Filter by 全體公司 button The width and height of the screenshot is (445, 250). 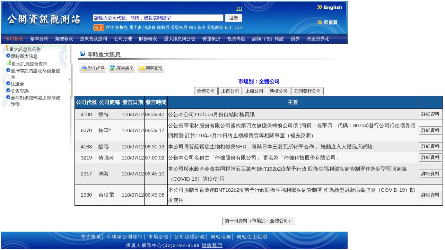pos(206,91)
